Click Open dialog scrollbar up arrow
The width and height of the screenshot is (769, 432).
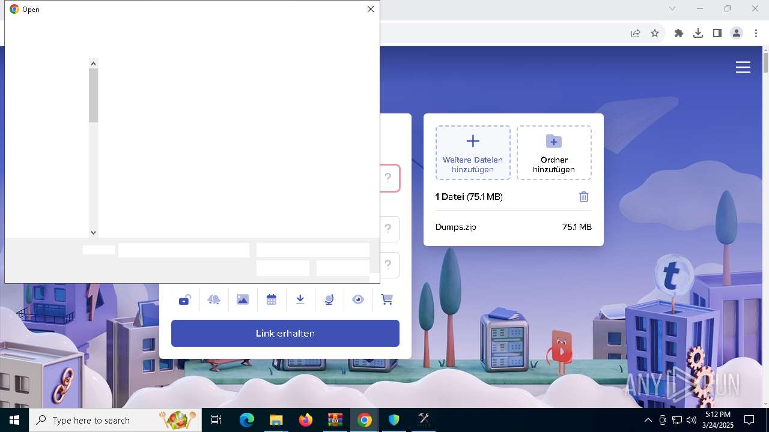(93, 63)
